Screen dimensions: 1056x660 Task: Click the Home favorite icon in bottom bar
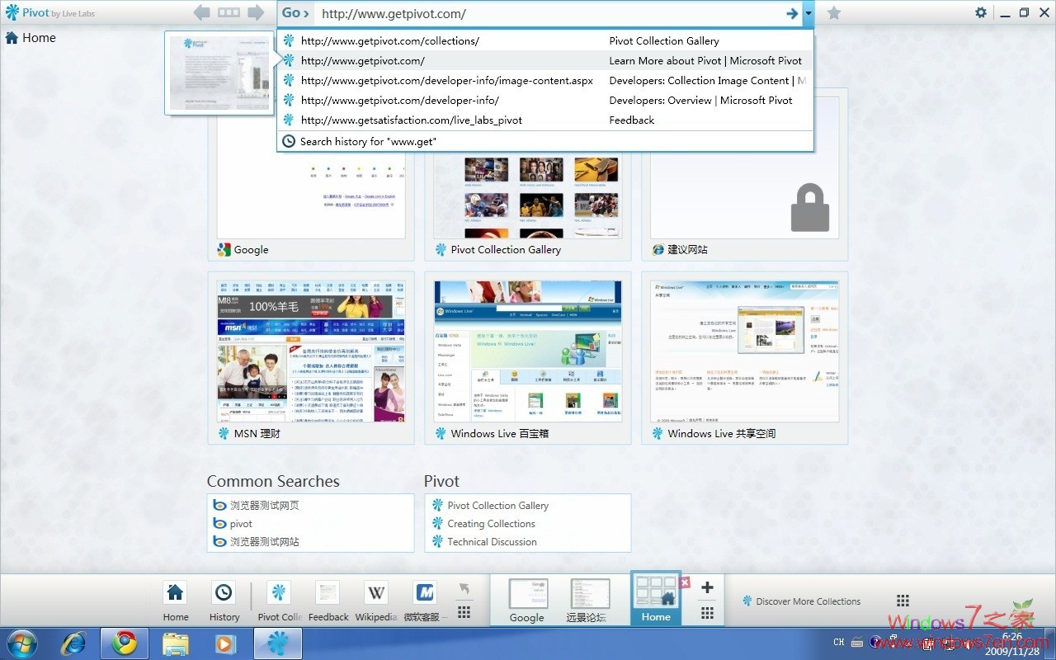(x=175, y=601)
